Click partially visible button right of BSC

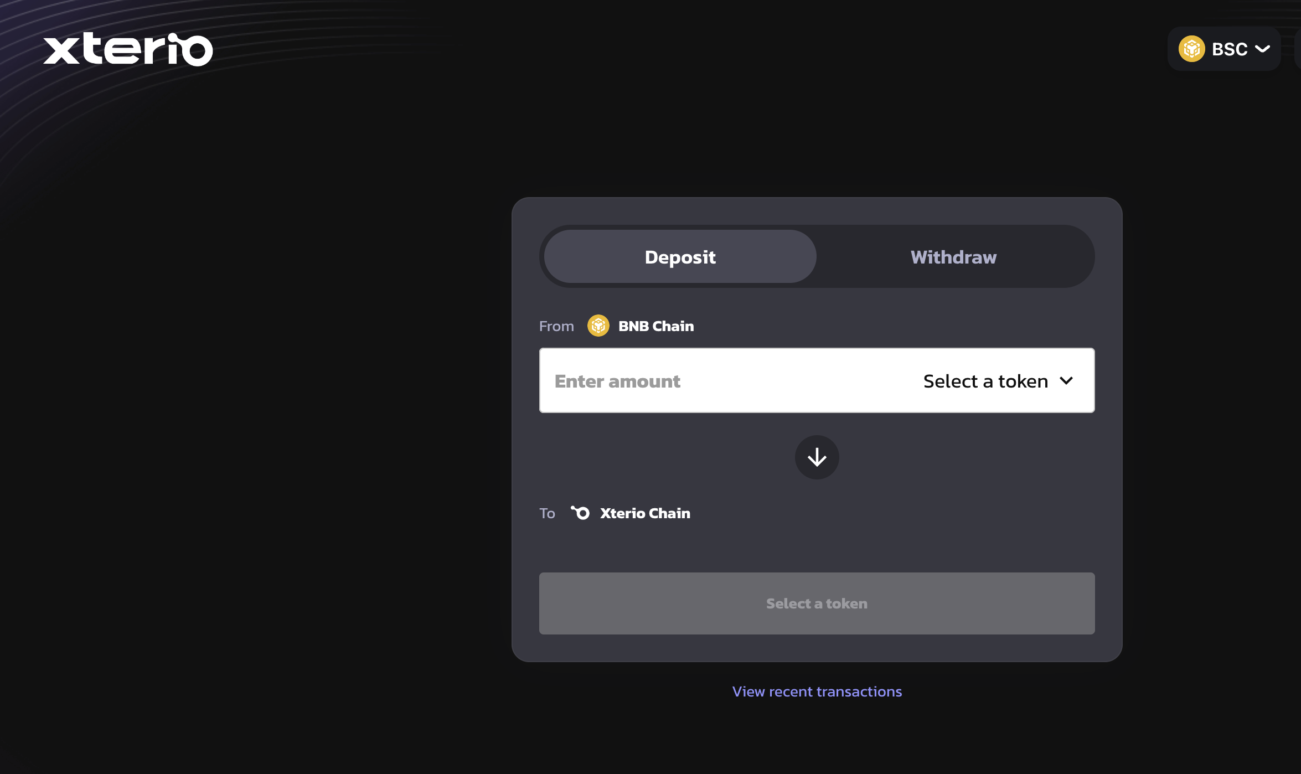point(1298,49)
